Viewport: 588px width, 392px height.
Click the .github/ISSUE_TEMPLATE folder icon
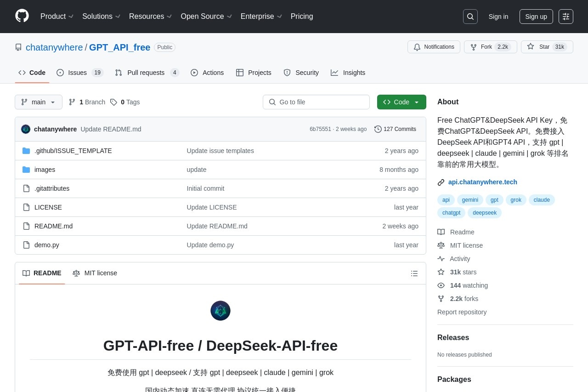pos(26,151)
